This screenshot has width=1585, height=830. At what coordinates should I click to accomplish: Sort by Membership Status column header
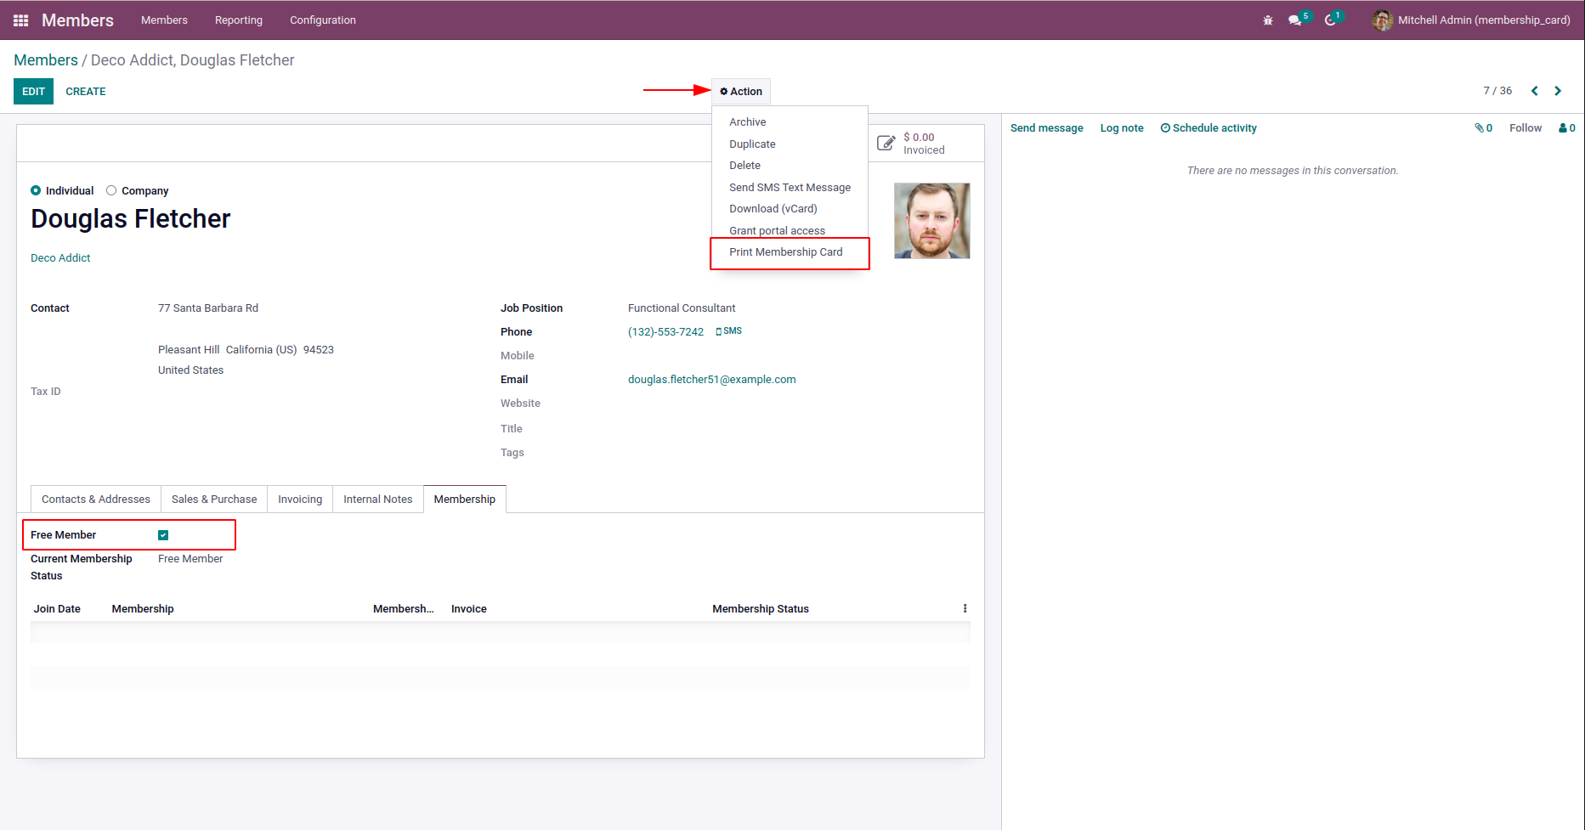tap(761, 609)
